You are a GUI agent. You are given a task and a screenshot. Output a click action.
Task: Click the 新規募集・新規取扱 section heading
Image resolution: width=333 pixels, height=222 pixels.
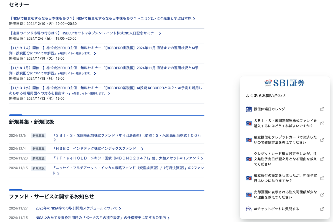[x=31, y=122]
